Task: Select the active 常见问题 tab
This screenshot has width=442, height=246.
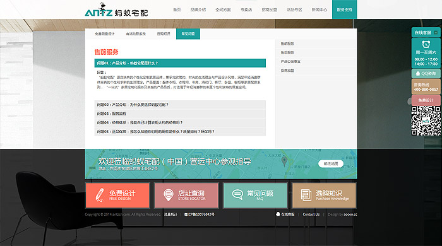Action: coord(188,34)
